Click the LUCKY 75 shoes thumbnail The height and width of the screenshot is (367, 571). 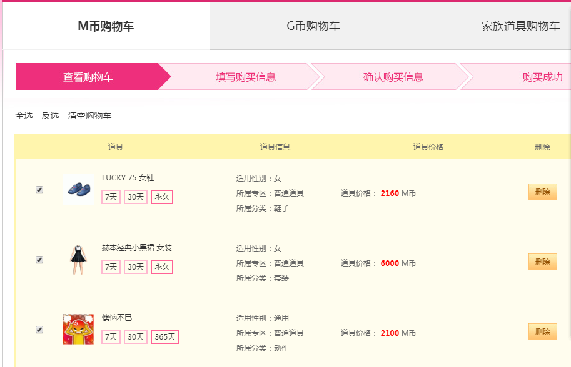[x=78, y=189]
